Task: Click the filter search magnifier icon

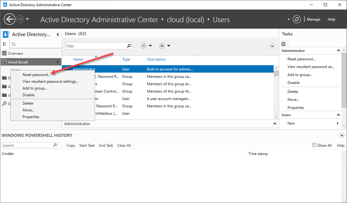Action: click(x=129, y=46)
